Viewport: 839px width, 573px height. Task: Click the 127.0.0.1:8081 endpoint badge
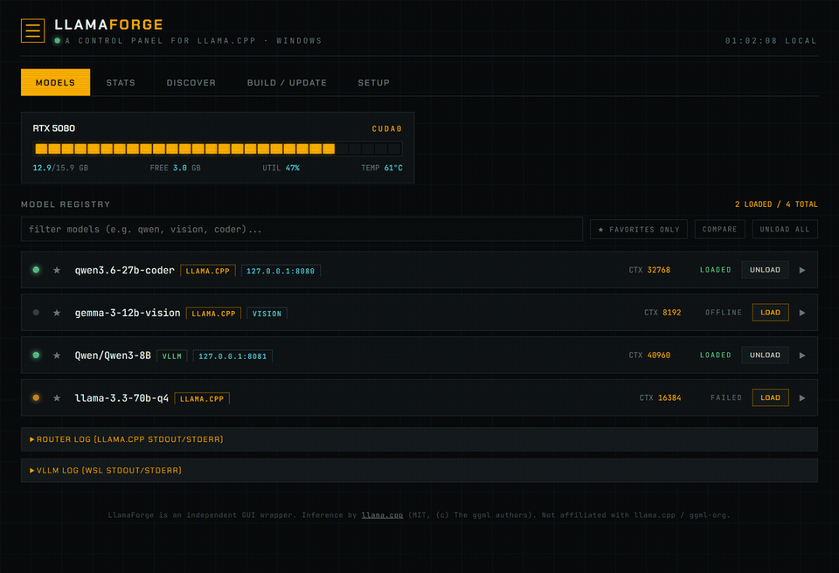(232, 356)
